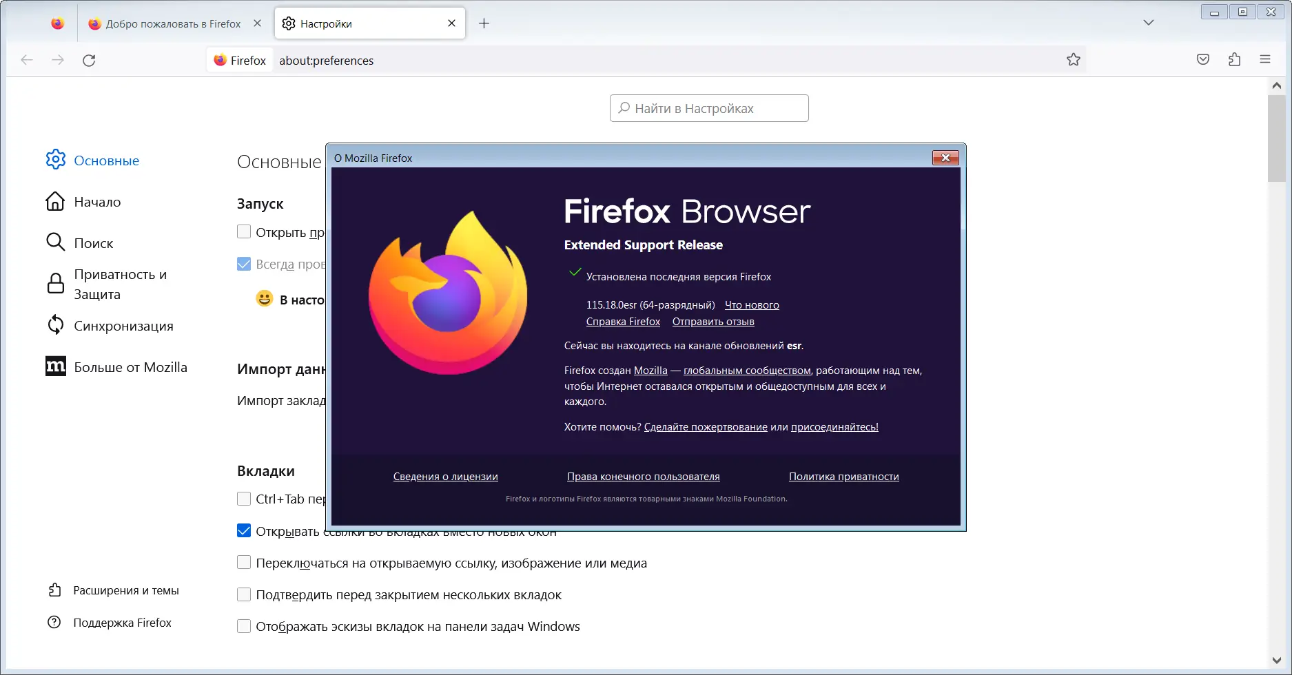Focus the Найти в Настройках search field
Viewport: 1292px width, 675px height.
(x=709, y=108)
